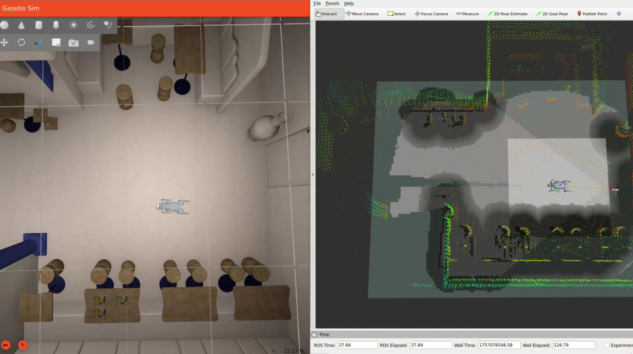Screen dimensions: 633x354
Task: Take a screenshot with the camera icon
Action: click(74, 42)
